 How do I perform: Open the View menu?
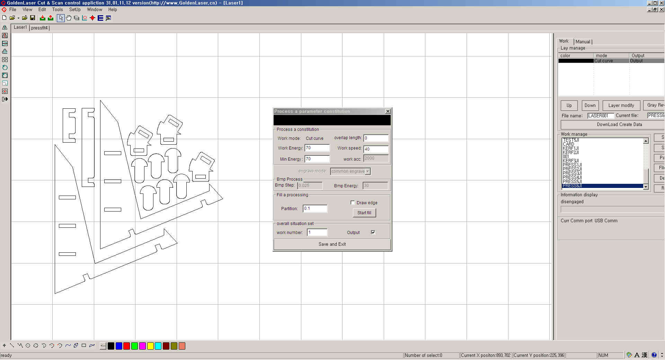pos(27,9)
